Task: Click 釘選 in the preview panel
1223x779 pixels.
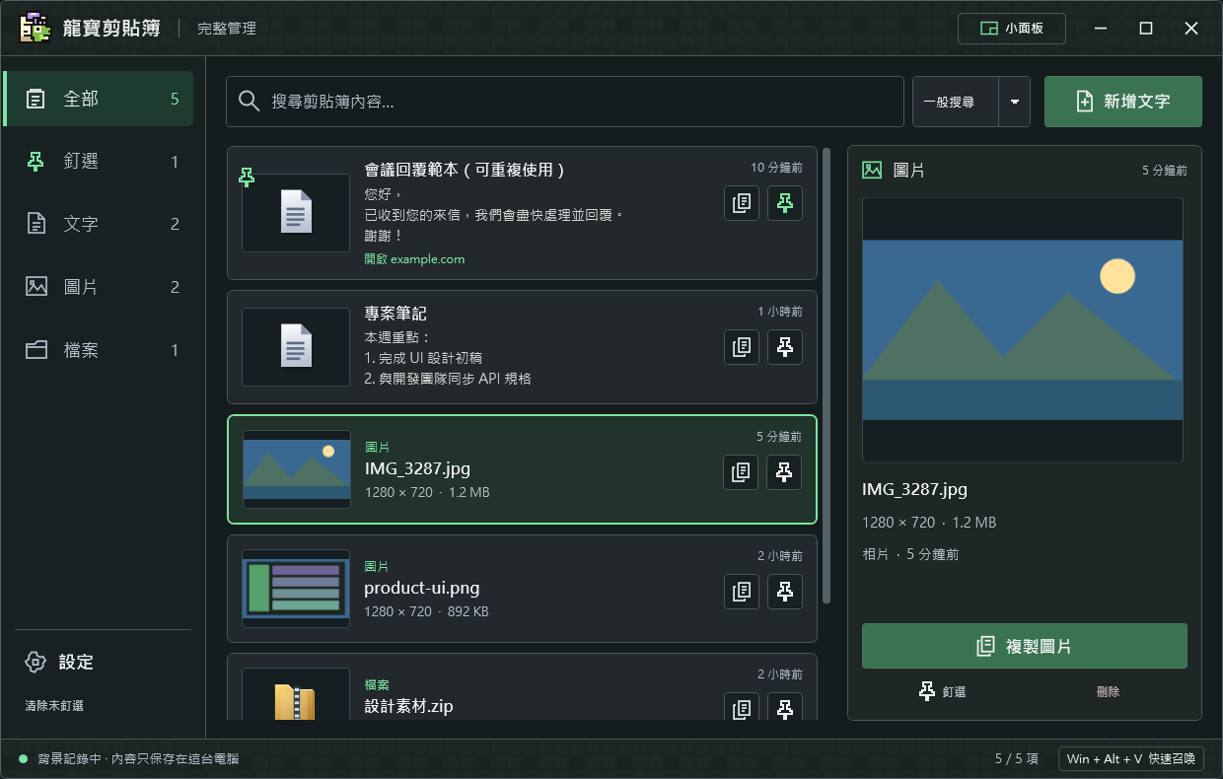Action: 943,692
